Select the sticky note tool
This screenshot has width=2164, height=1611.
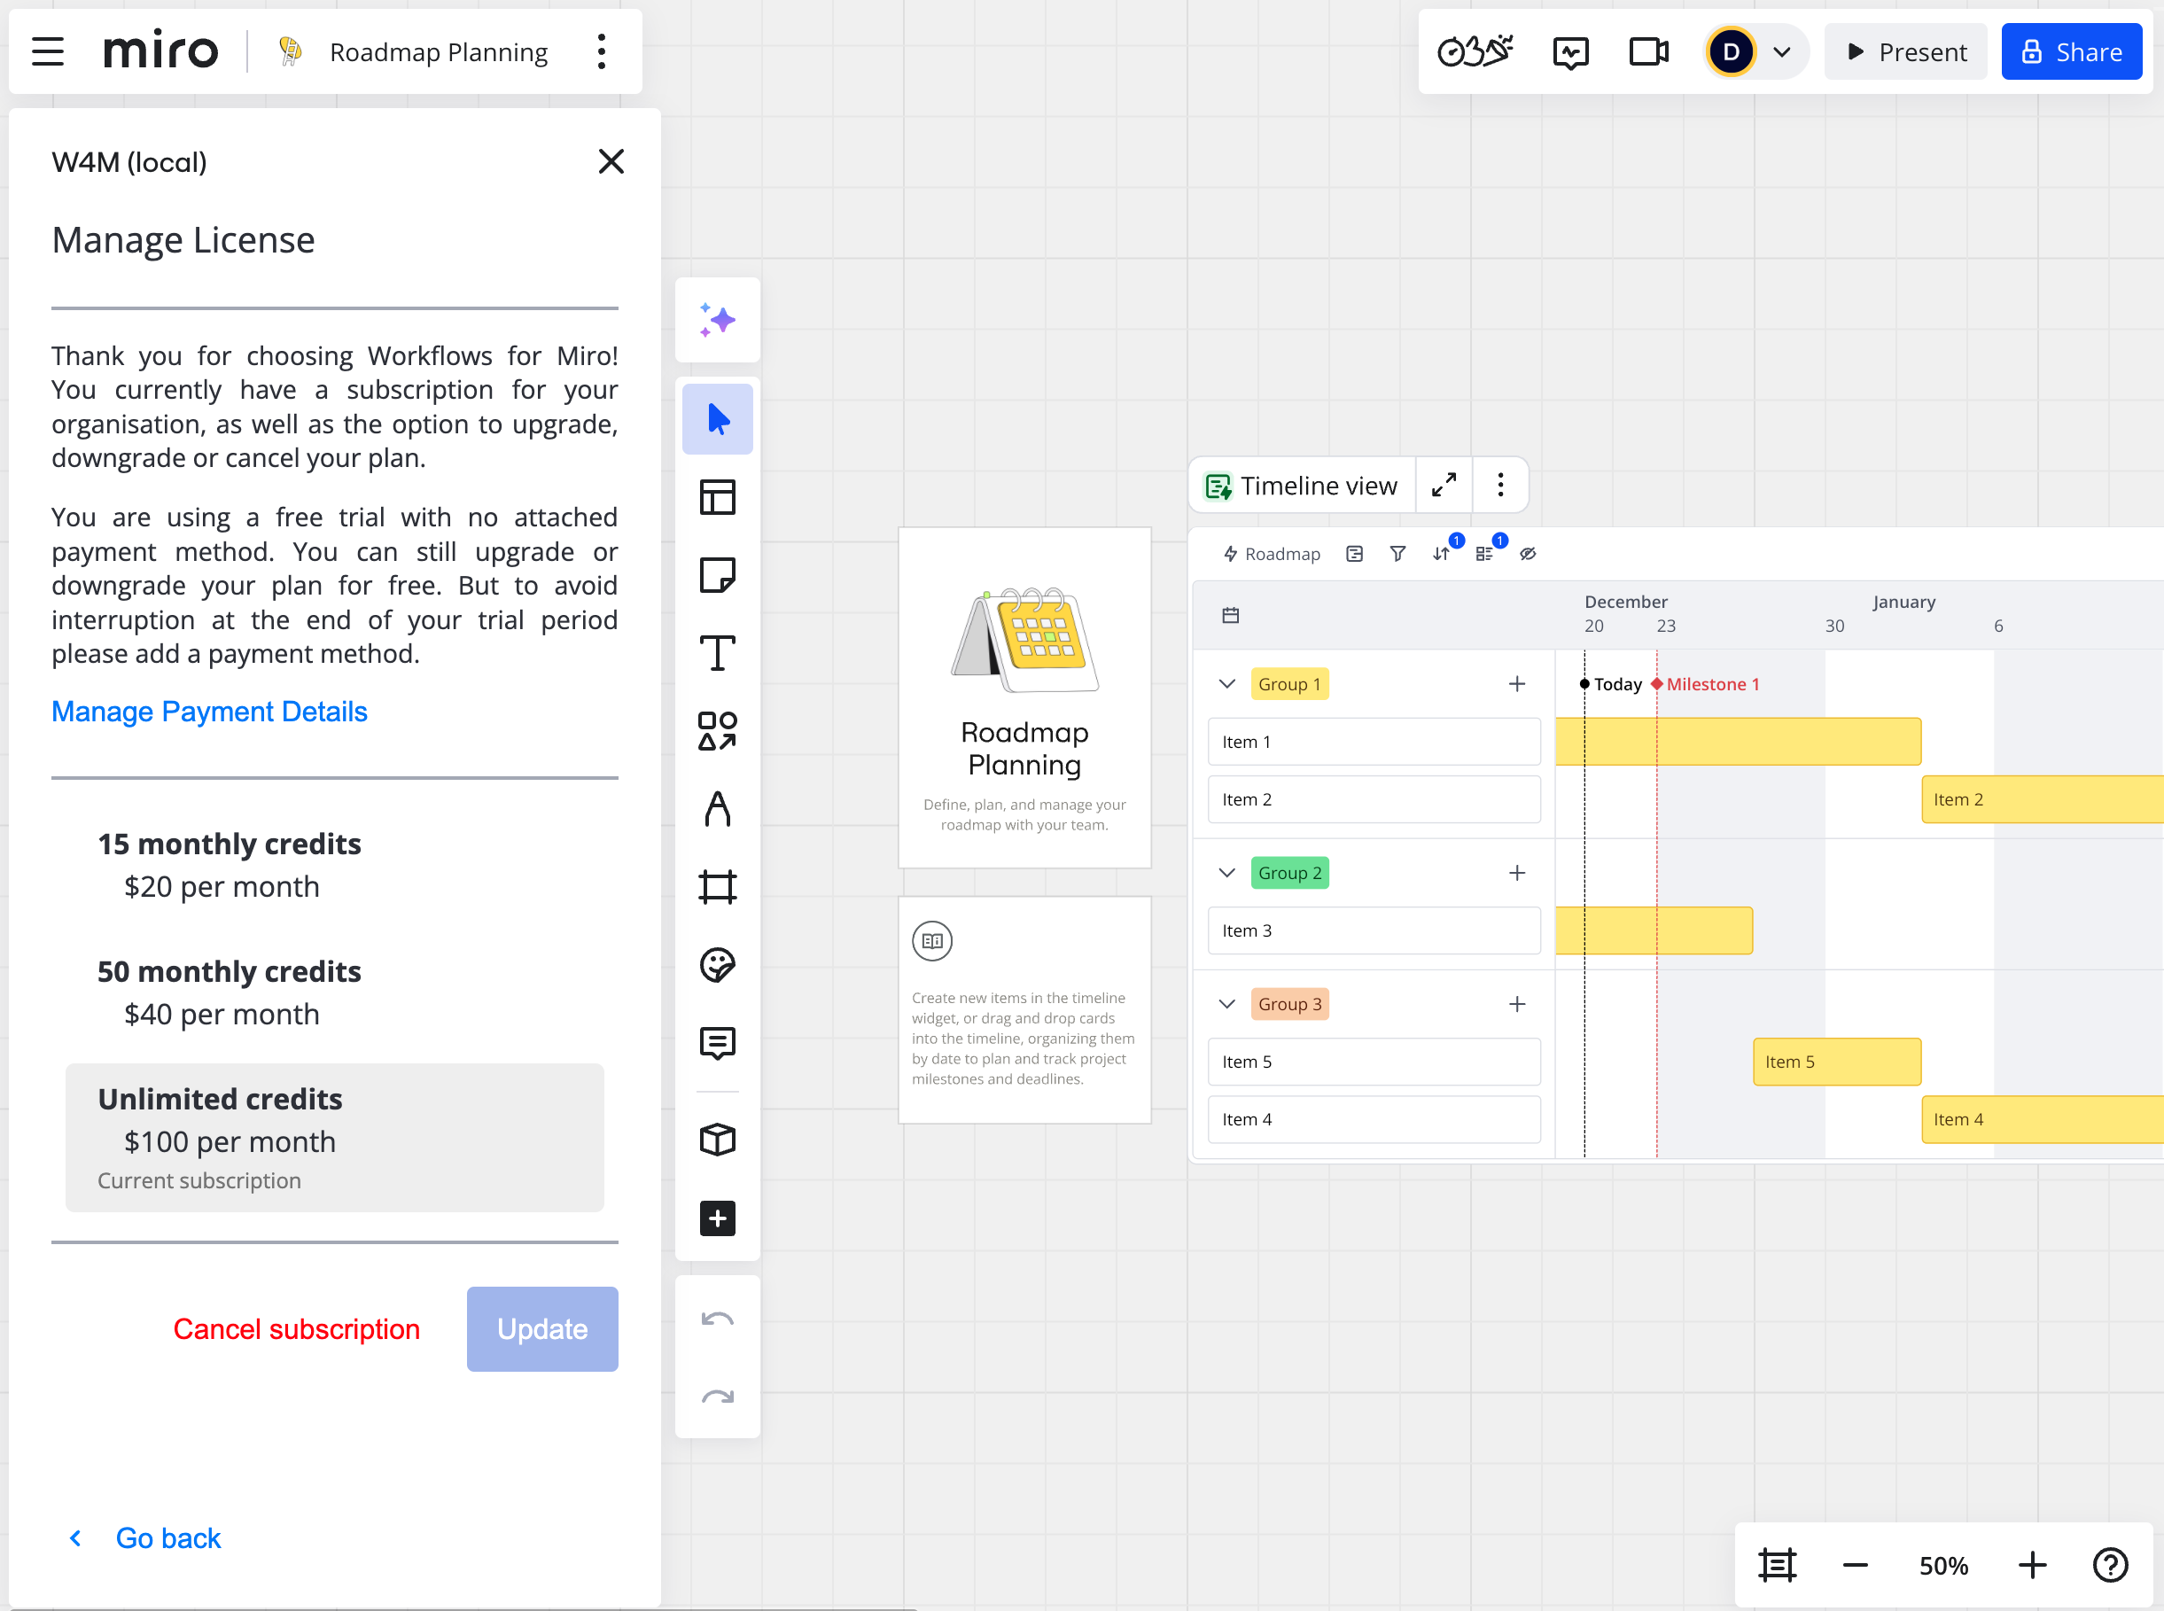(717, 575)
